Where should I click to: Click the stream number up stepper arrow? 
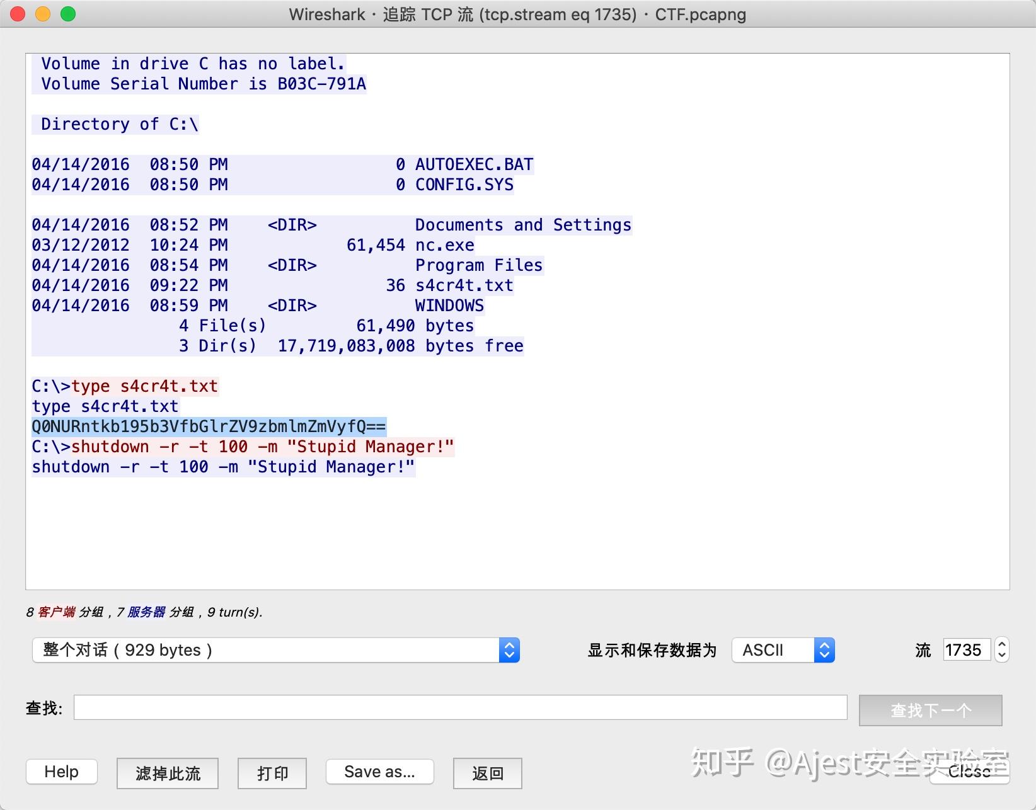(1001, 644)
